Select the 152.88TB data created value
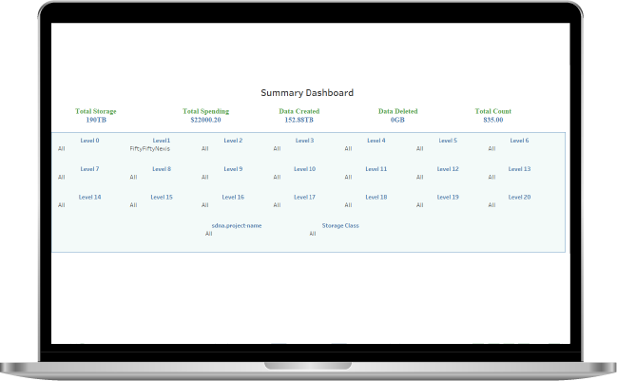The height and width of the screenshot is (381, 617). [x=299, y=120]
